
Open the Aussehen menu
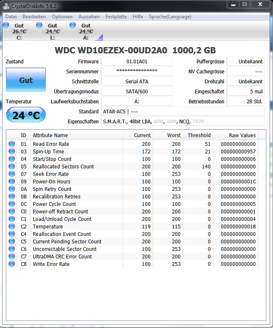coord(89,17)
